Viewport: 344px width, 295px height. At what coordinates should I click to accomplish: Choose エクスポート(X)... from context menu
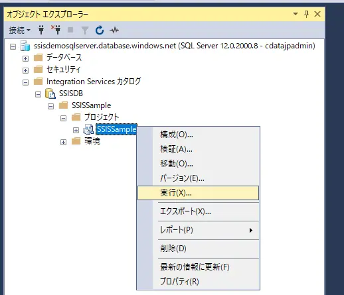[x=198, y=211]
